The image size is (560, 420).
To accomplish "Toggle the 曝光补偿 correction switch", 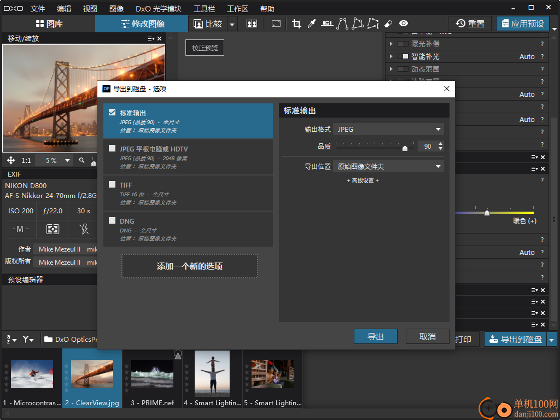I will [x=403, y=44].
